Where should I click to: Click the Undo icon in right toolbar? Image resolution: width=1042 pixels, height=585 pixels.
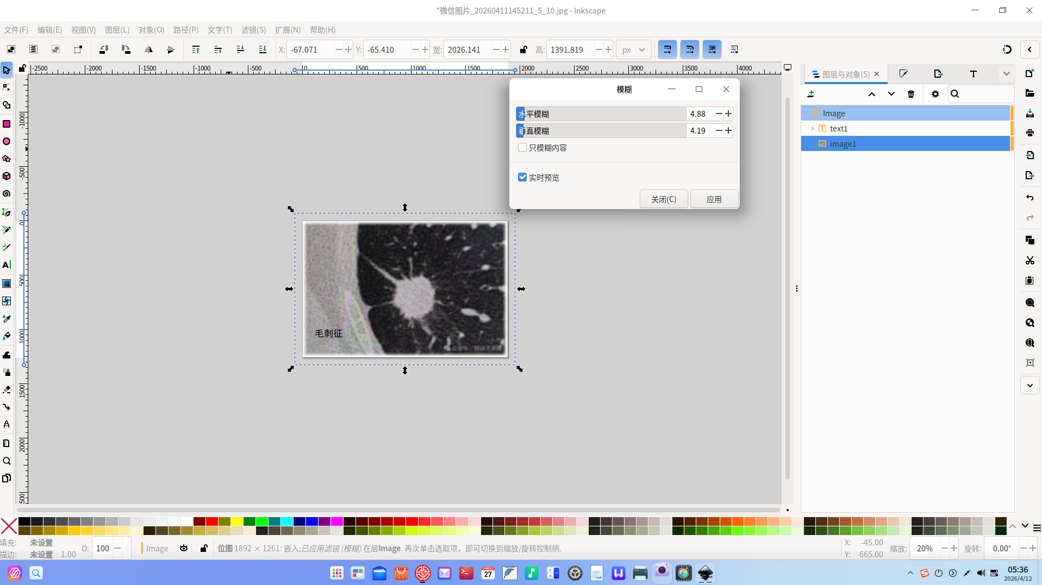(1029, 198)
